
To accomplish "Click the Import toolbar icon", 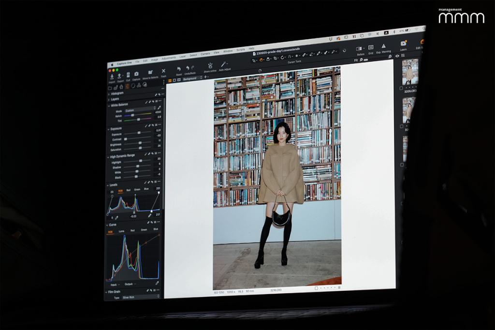I will [112, 76].
